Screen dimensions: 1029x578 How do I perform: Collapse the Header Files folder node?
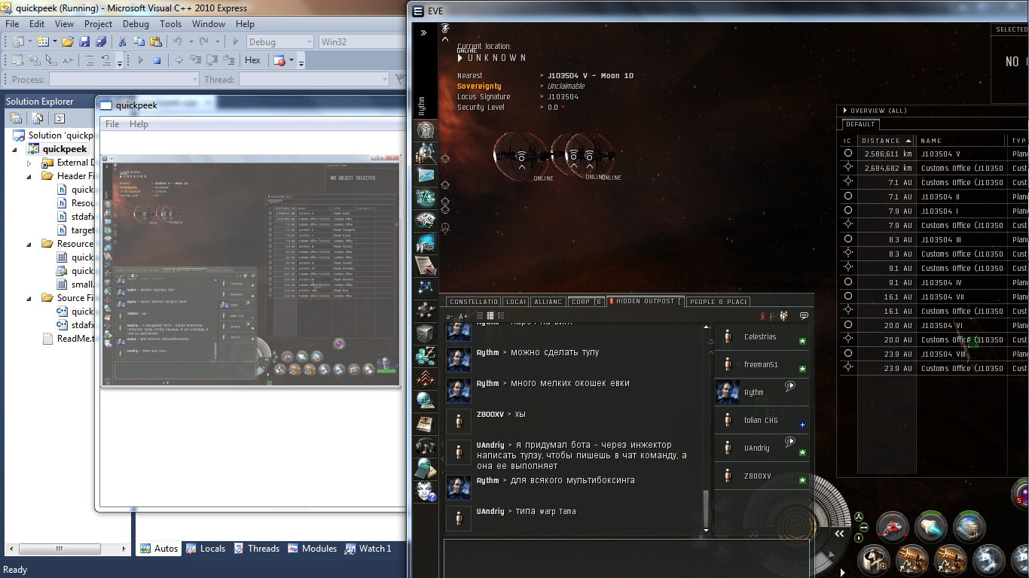pos(29,176)
